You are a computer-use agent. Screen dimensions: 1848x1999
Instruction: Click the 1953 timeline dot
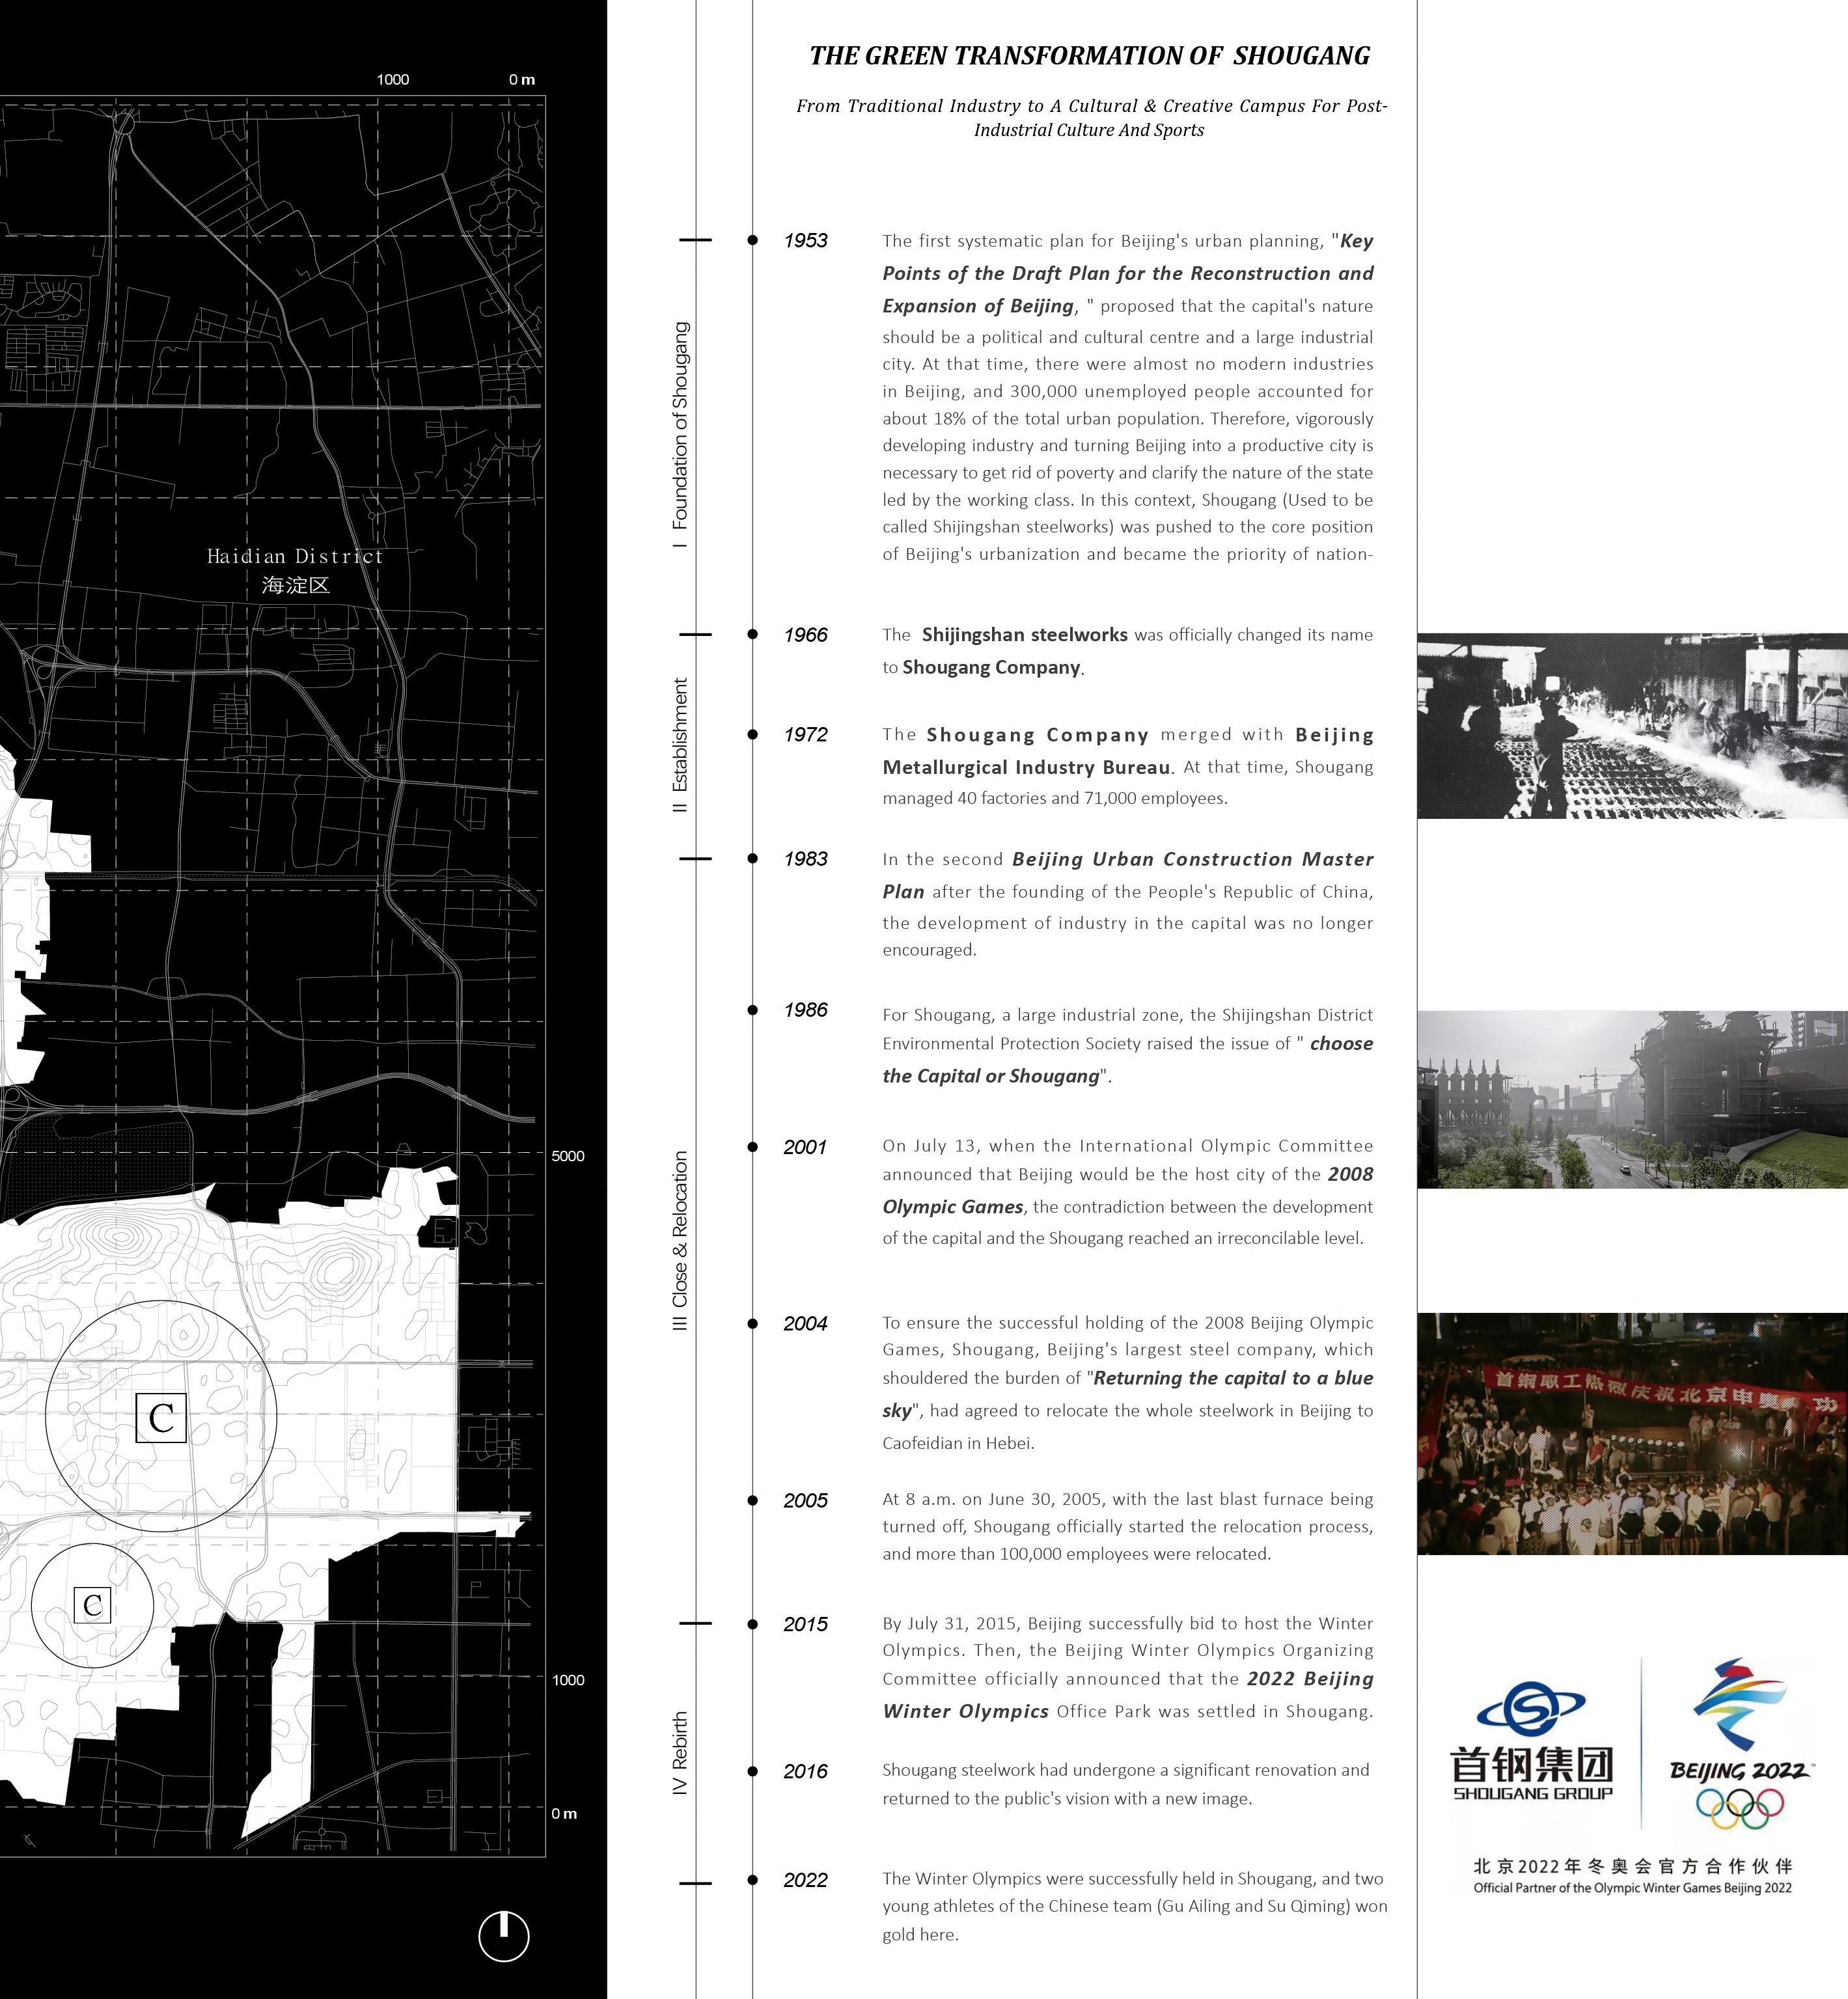tap(752, 240)
